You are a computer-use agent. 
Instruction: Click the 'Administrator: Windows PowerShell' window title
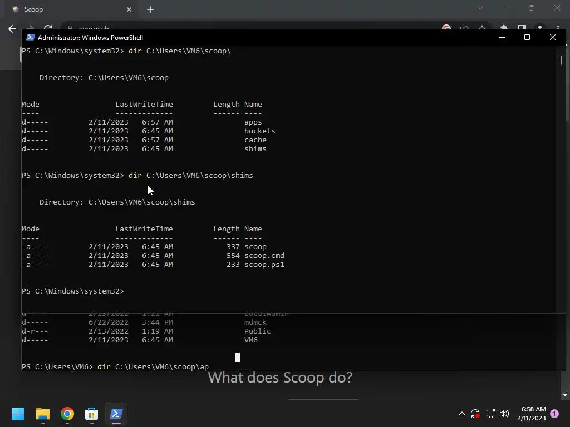[x=90, y=38]
